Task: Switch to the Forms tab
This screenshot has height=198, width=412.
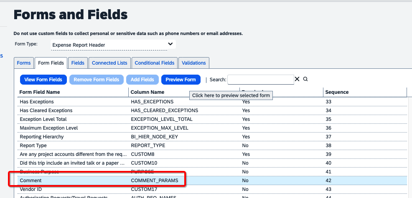Action: (x=24, y=63)
